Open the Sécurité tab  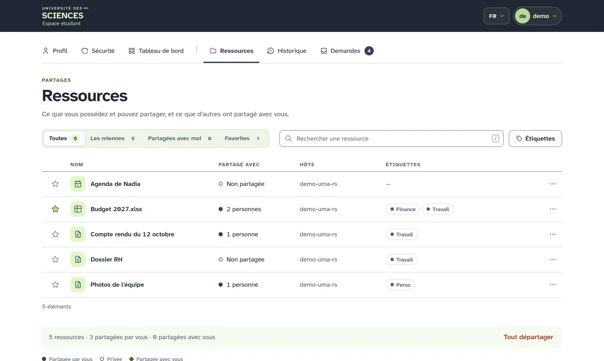coord(98,51)
